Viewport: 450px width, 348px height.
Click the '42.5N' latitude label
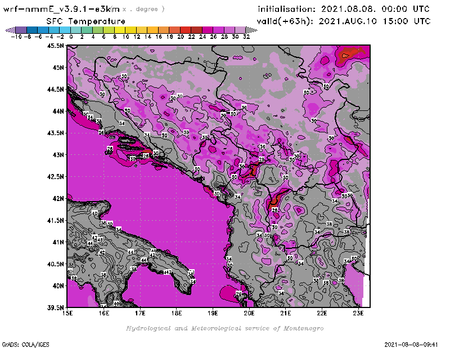[55, 177]
